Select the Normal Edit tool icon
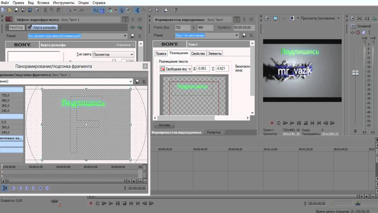This screenshot has width=378, height=213. 137,10
